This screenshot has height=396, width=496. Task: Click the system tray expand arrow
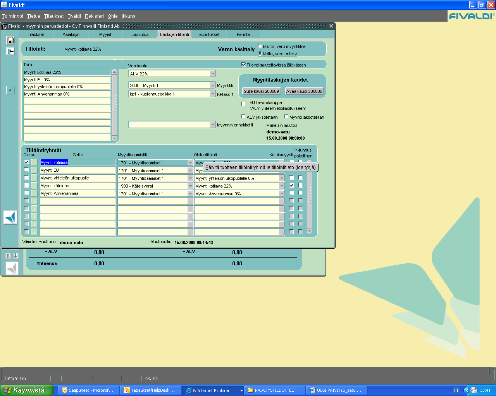[x=467, y=390]
